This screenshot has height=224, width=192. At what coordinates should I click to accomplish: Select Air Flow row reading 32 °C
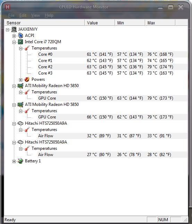pyautogui.click(x=112, y=136)
